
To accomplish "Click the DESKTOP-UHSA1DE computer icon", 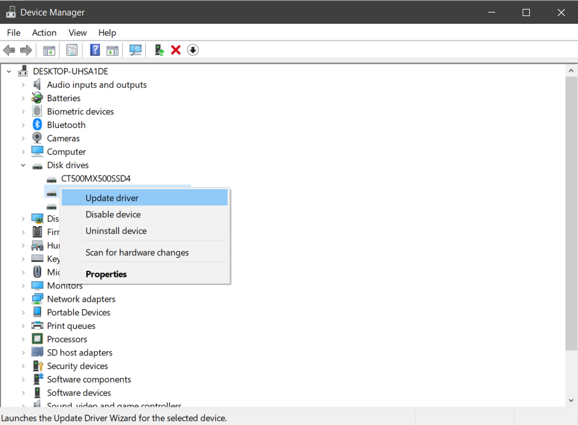I will (23, 71).
